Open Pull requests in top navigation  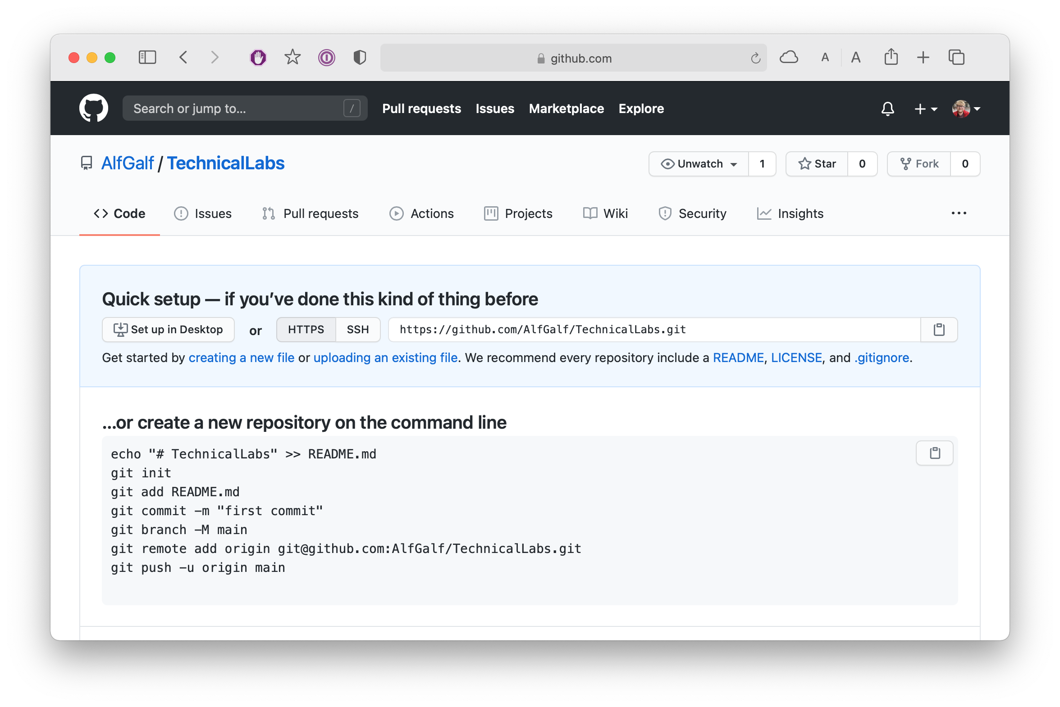[x=421, y=109]
